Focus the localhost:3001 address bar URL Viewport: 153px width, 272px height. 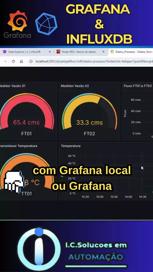click(x=94, y=61)
